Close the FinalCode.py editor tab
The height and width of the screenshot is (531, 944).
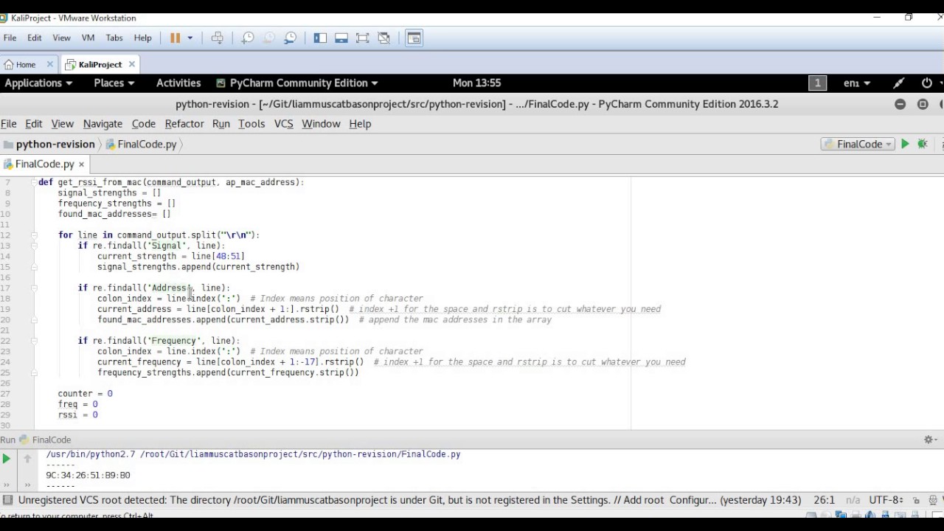click(81, 164)
